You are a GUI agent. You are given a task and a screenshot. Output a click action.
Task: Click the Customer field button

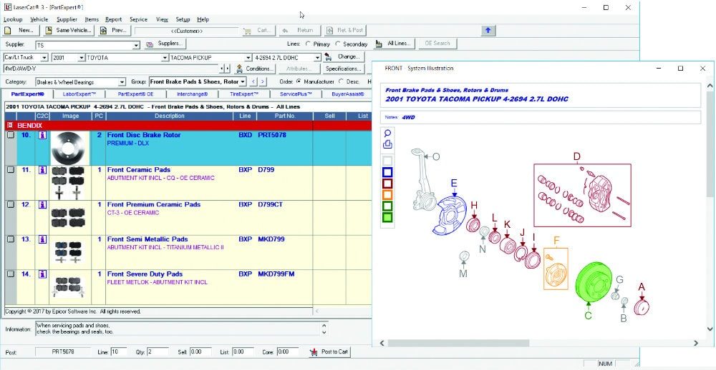coord(187,31)
